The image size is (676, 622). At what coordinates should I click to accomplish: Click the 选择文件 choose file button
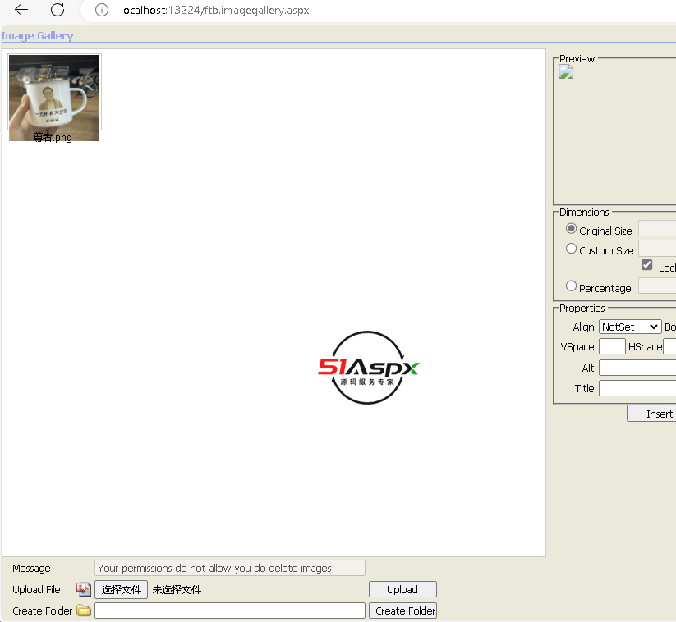121,589
